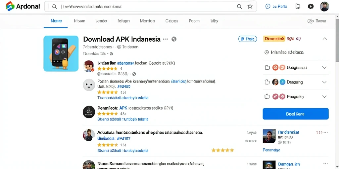The height and width of the screenshot is (169, 339).
Task: Switch to the Iolagn tab
Action: click(x=123, y=21)
